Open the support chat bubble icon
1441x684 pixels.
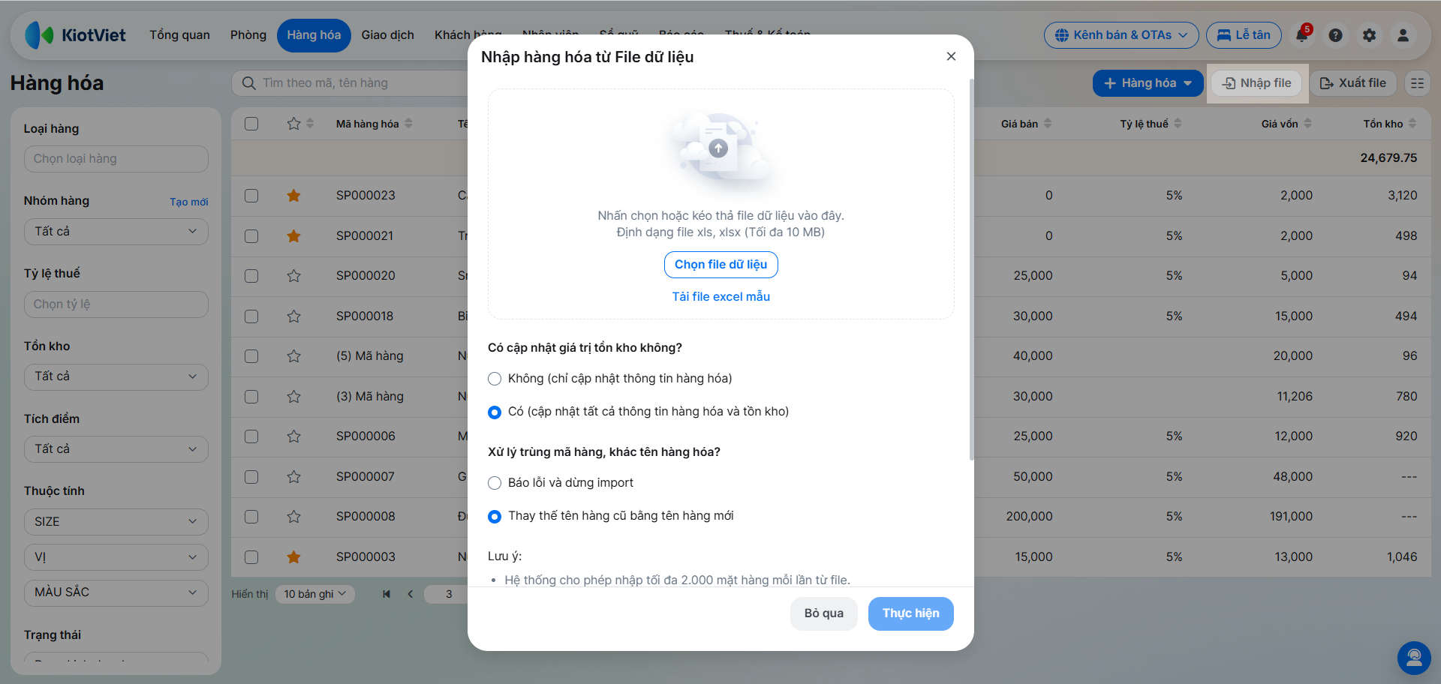click(1414, 658)
